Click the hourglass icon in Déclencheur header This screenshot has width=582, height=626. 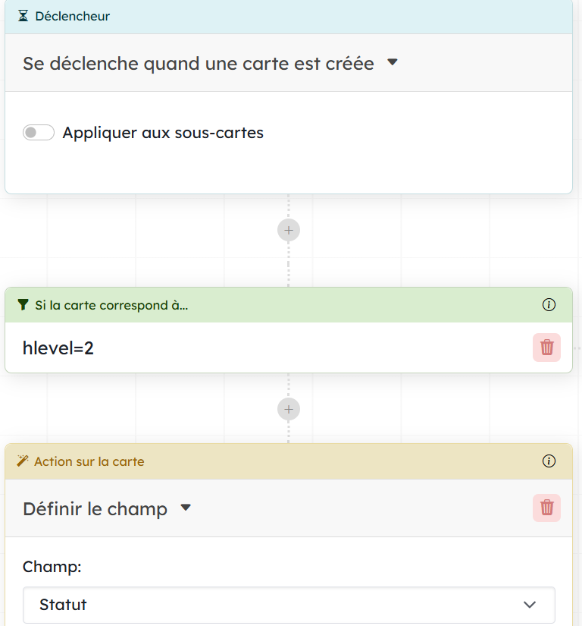(23, 16)
